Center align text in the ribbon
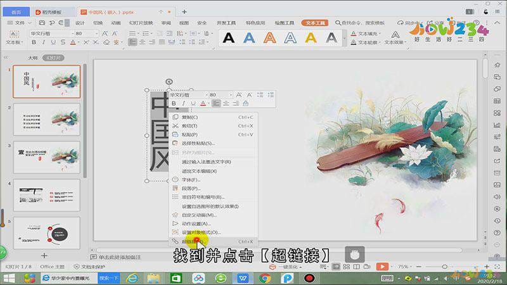507x285 pixels. (142, 42)
